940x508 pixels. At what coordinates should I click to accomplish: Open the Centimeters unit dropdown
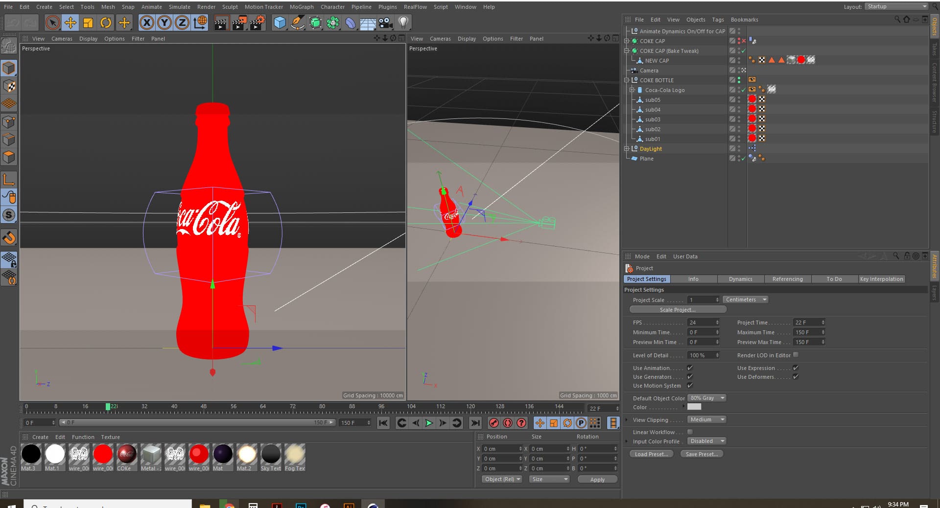(745, 300)
